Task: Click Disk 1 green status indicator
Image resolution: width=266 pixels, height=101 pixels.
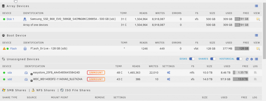Action: point(4,19)
